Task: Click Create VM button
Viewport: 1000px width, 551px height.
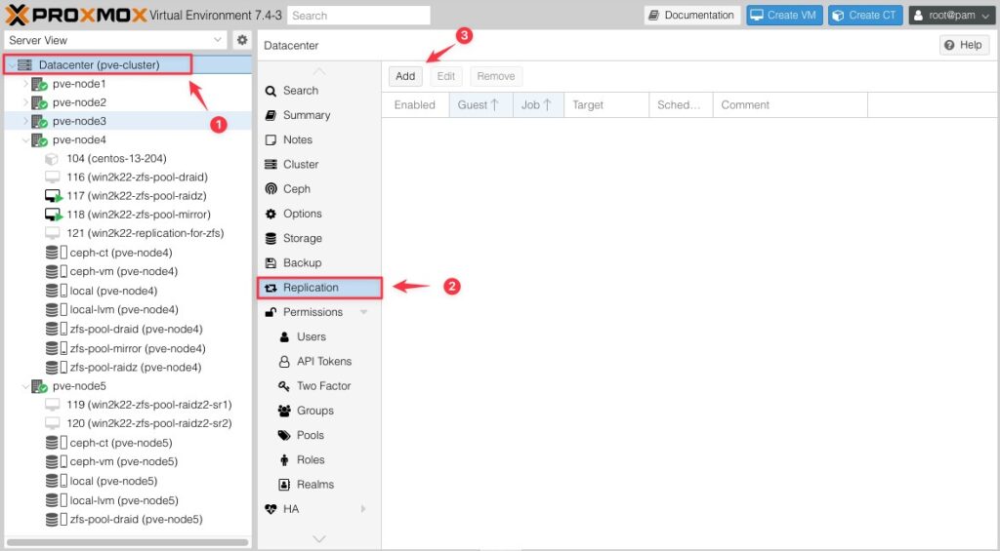Action: [784, 16]
